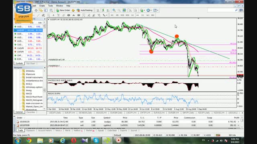Select the CADJPY symbol row
This screenshot has width=257, height=144.
pyautogui.click(x=28, y=48)
